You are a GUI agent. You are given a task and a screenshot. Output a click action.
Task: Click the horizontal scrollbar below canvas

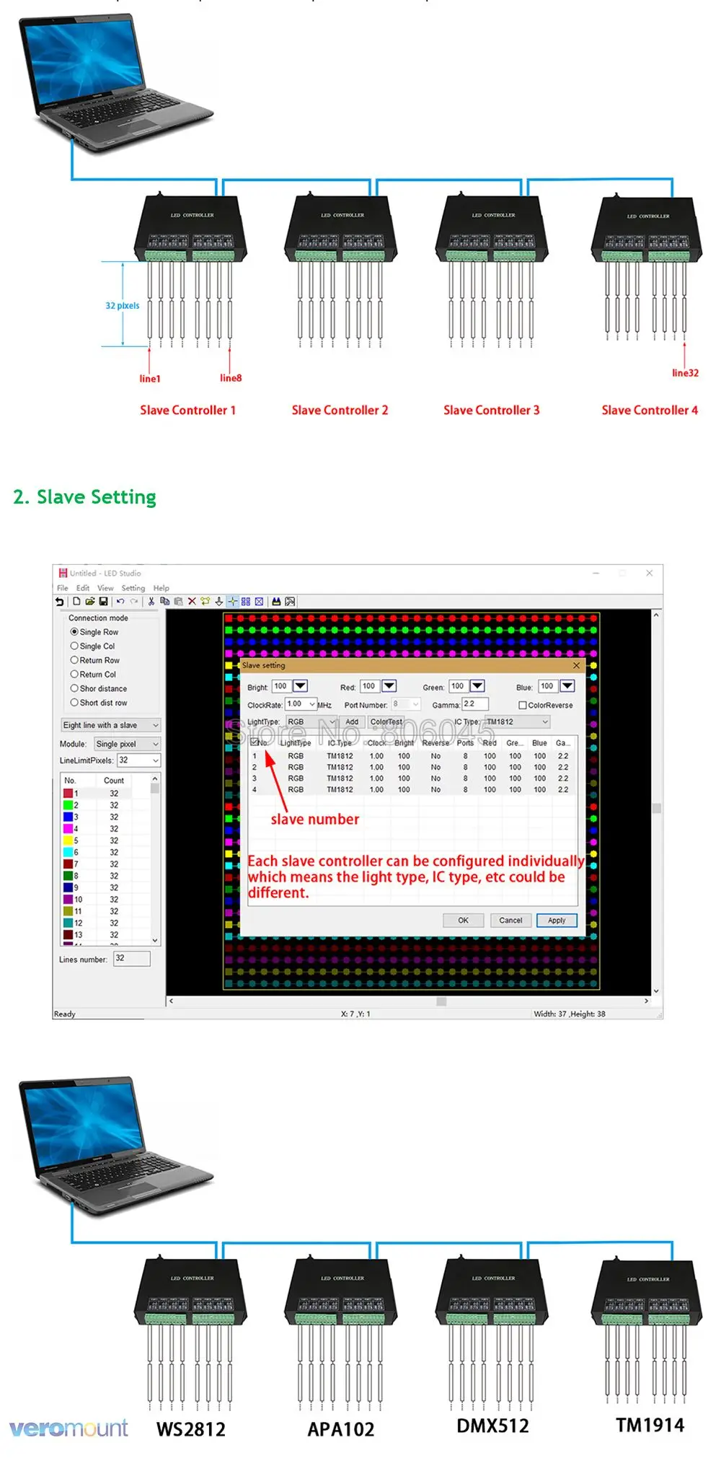point(409,1001)
